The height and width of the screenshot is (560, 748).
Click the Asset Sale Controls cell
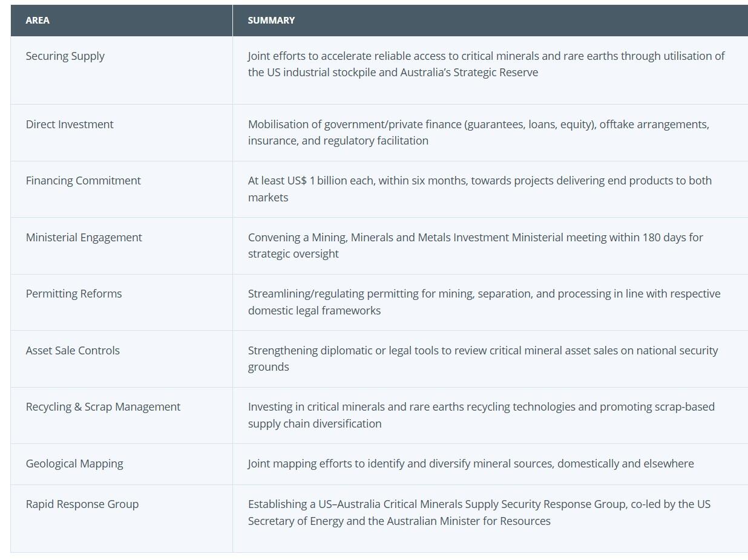[x=73, y=351]
